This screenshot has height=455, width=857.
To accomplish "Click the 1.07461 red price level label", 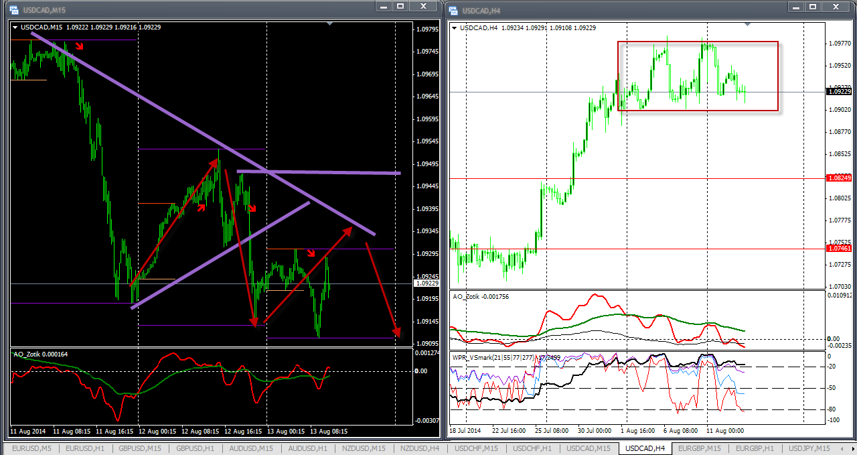I will coord(840,249).
